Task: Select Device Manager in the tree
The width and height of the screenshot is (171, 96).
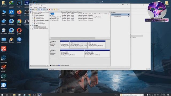Action: [40, 24]
